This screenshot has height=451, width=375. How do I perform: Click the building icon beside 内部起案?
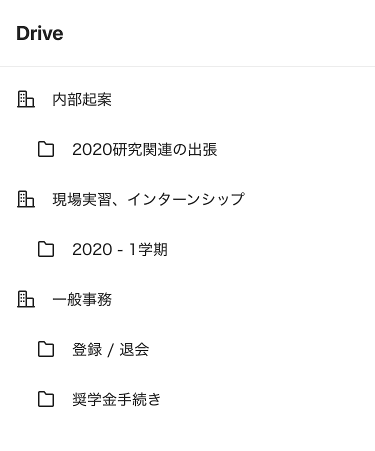coord(25,99)
